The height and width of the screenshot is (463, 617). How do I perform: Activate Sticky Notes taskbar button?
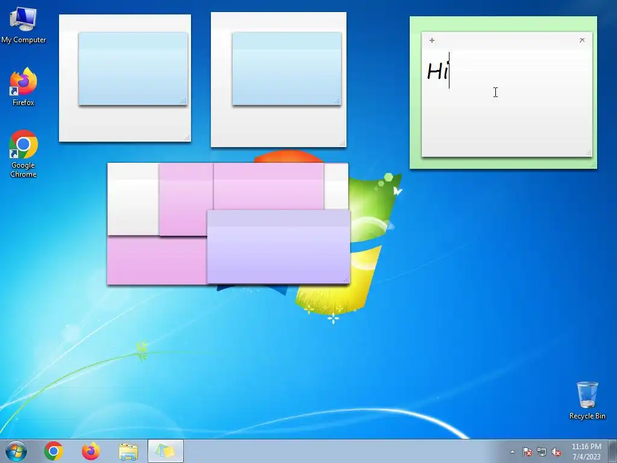pyautogui.click(x=166, y=451)
